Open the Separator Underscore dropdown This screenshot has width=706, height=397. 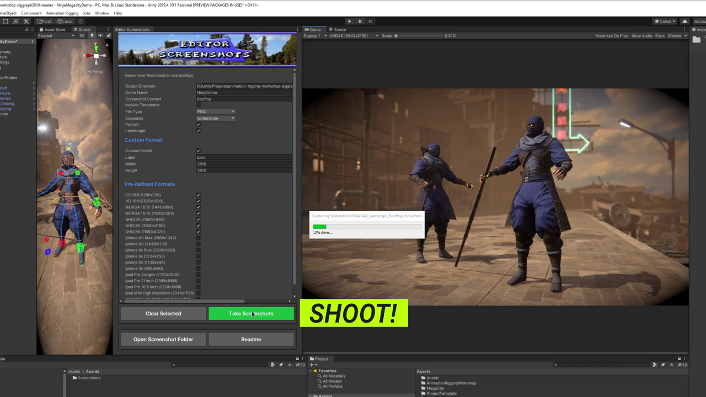216,118
